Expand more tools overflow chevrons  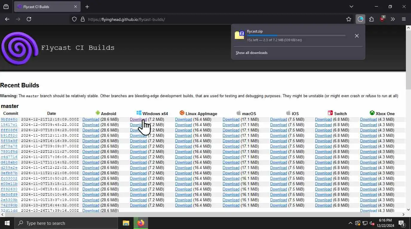(x=393, y=19)
